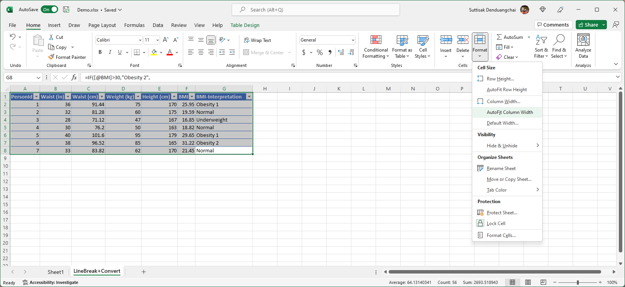625x287 pixels.
Task: Open the General number format dropdown
Action: pos(353,40)
